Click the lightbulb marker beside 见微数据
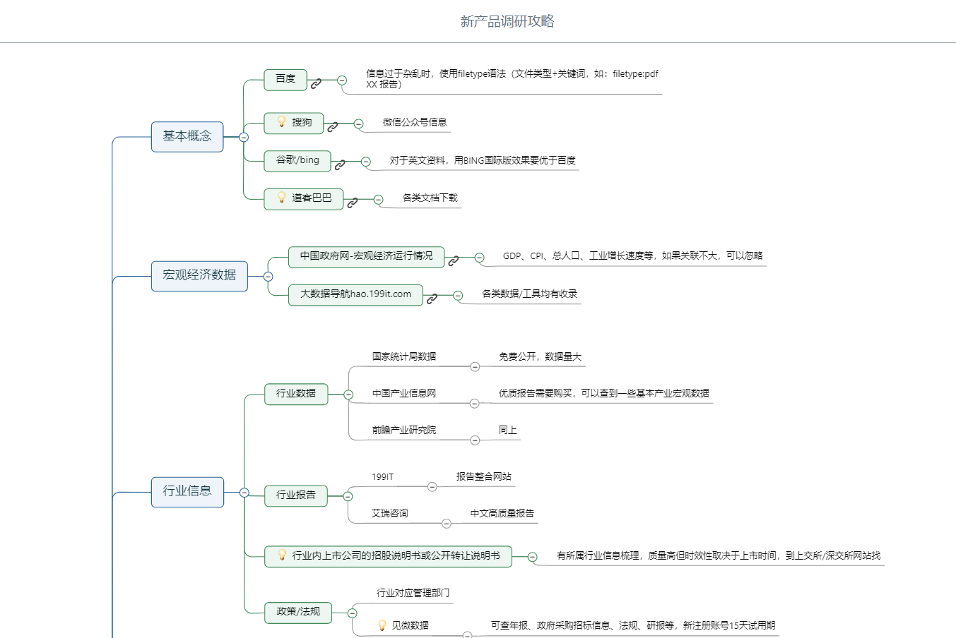 pos(382,625)
